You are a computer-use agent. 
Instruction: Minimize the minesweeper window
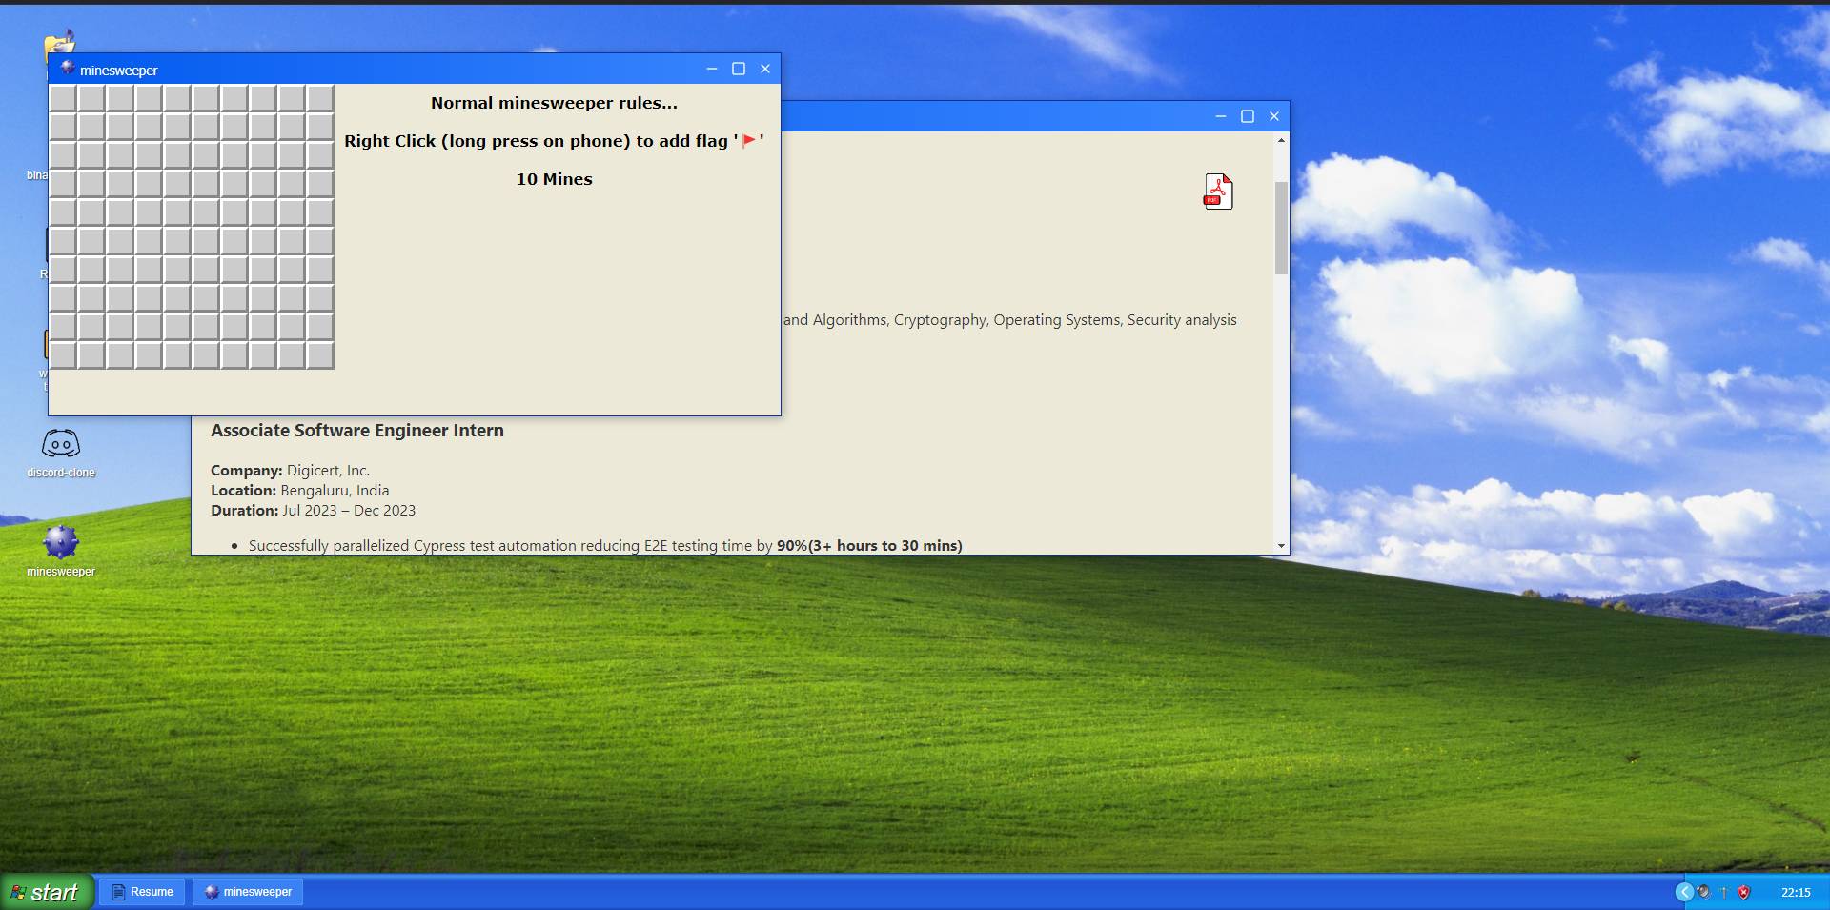point(712,69)
